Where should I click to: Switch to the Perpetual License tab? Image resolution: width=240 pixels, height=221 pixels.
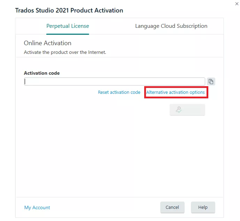[x=68, y=26]
